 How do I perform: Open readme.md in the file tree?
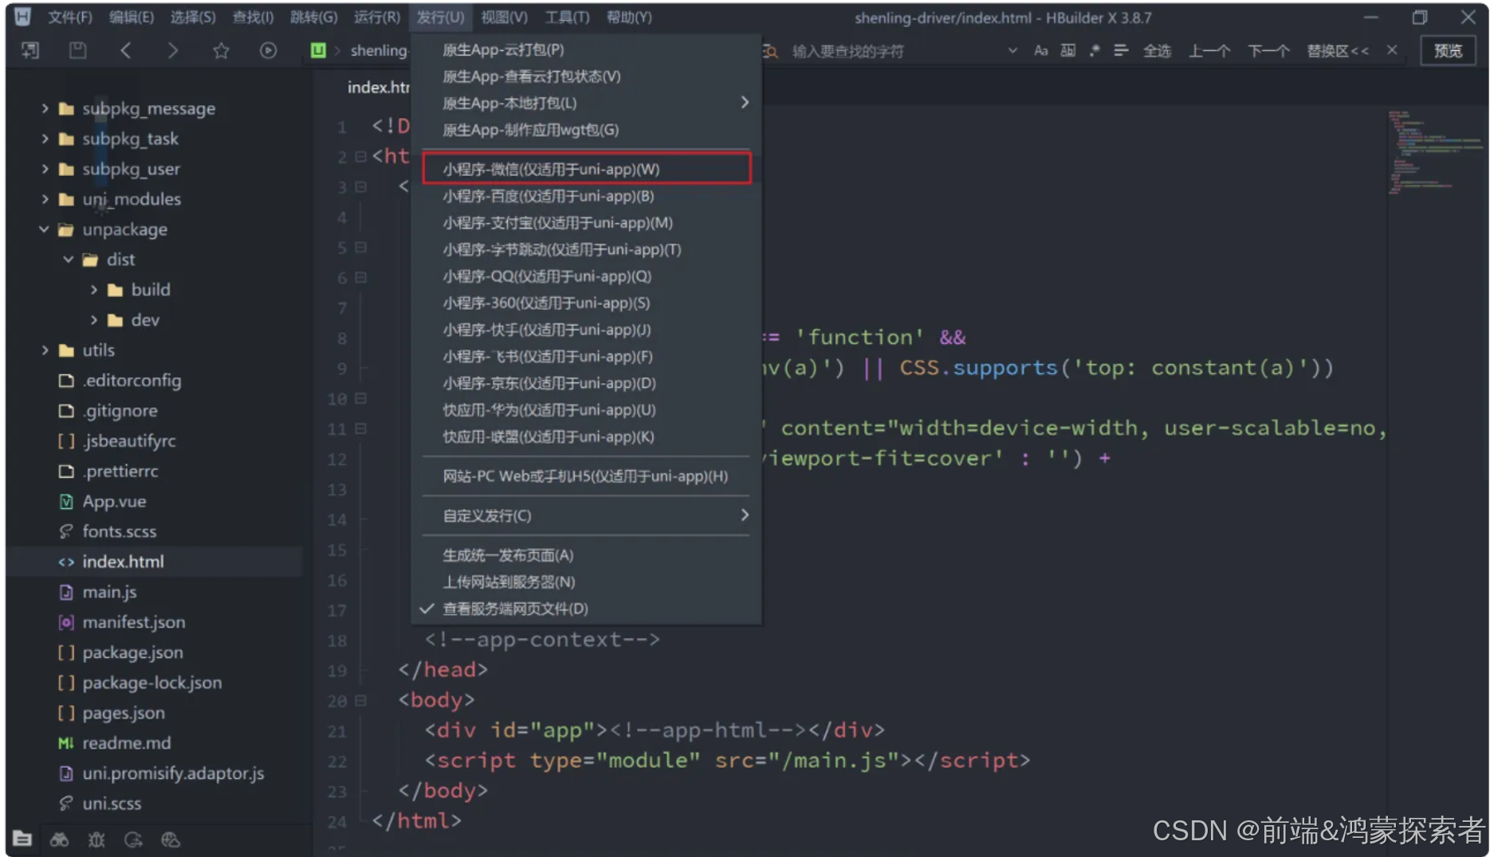pyautogui.click(x=126, y=743)
